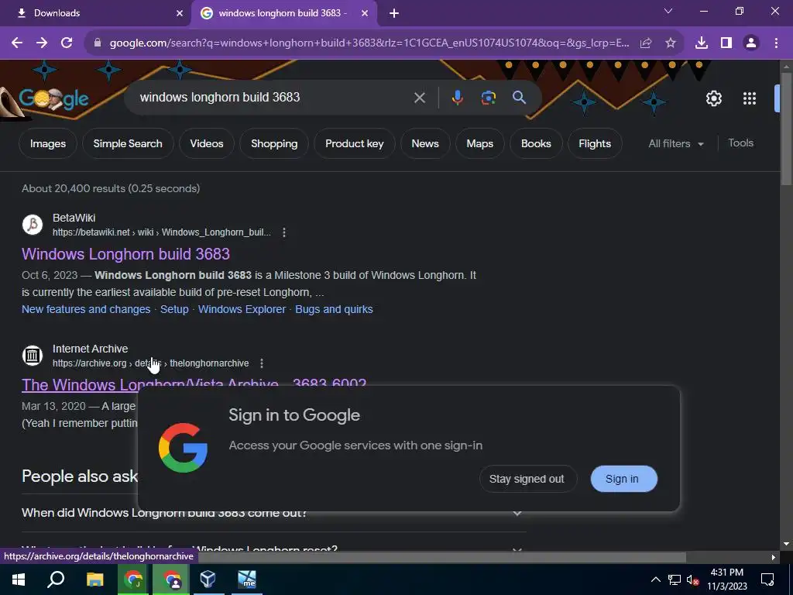The image size is (793, 595).
Task: Click the browser address bar URL
Action: click(369, 43)
